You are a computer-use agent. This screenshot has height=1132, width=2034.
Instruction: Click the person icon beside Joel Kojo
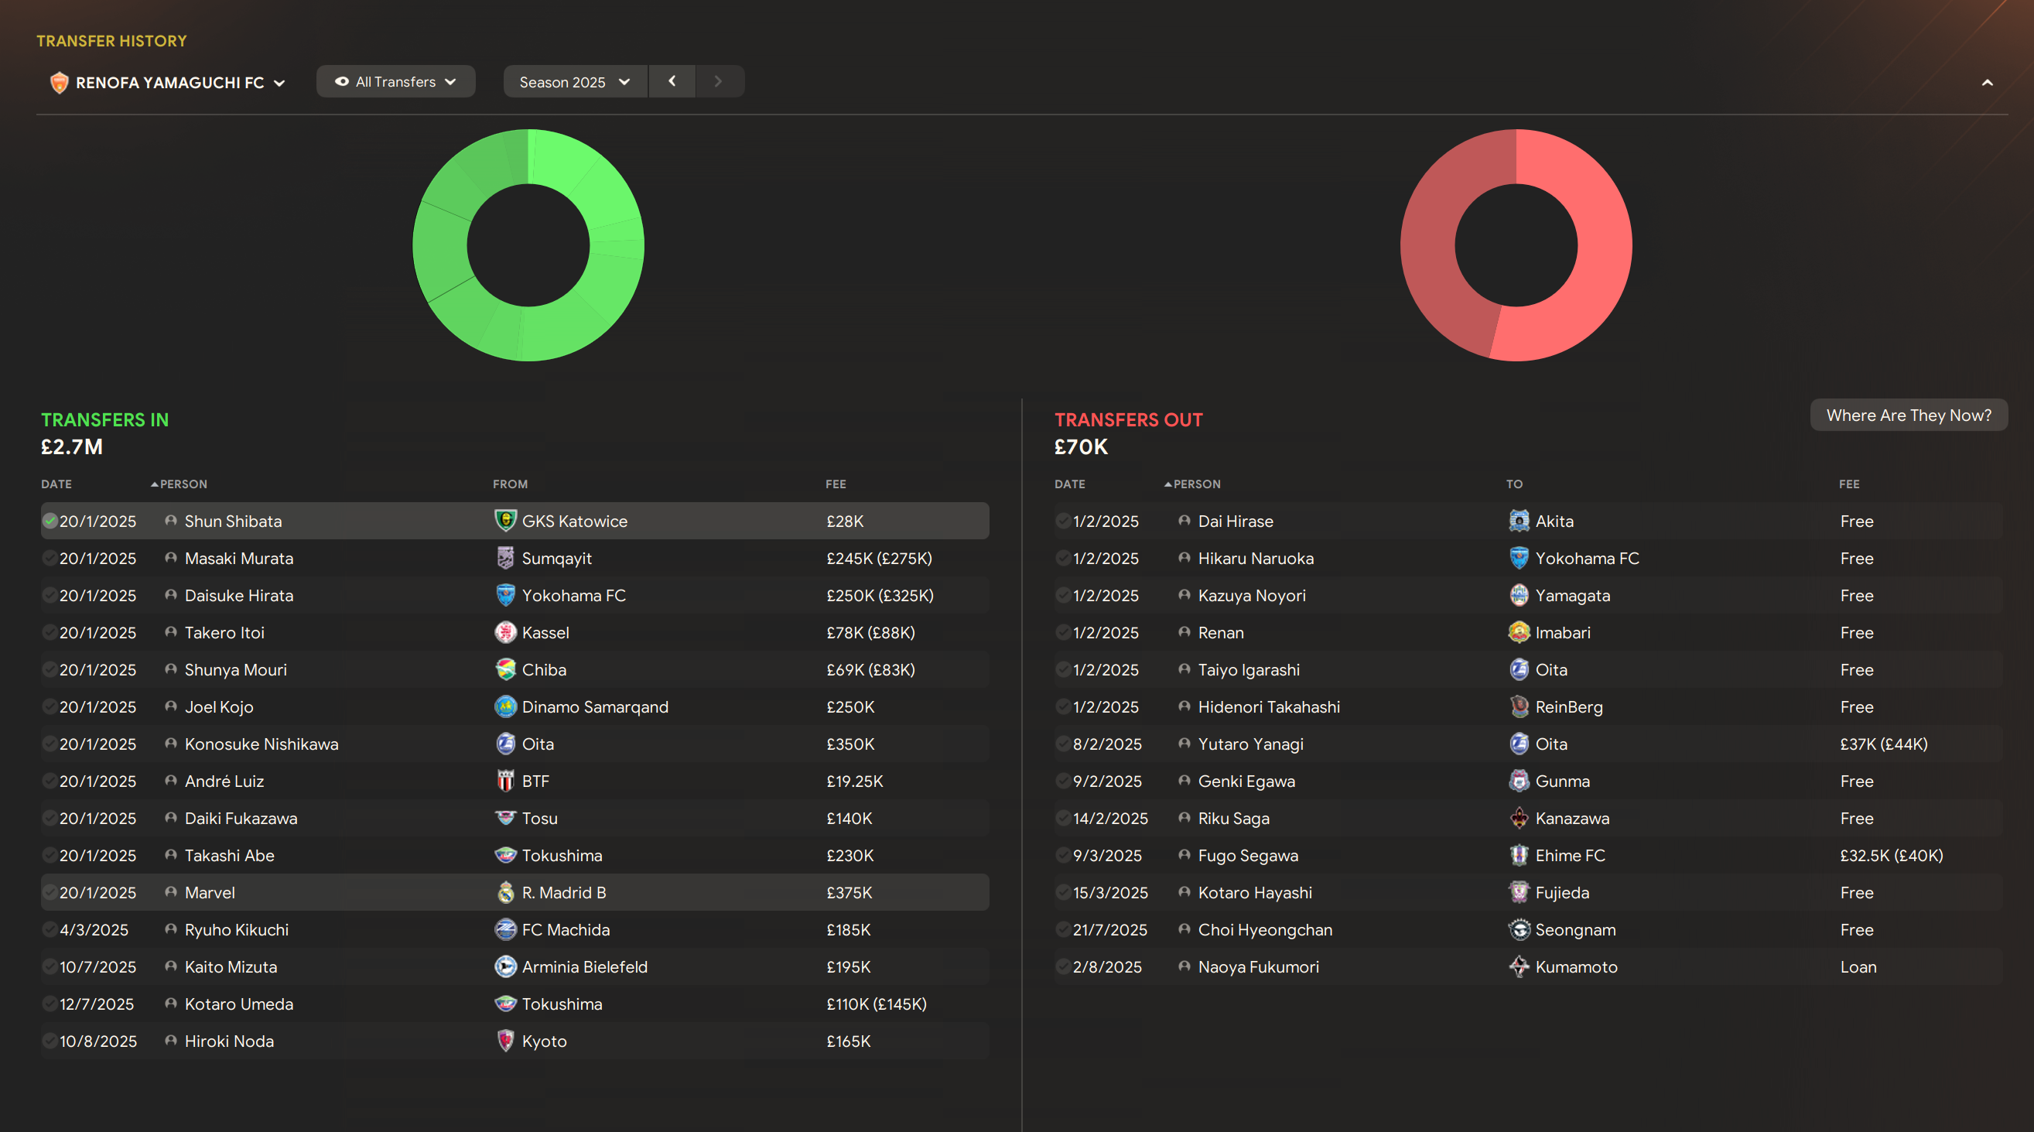[170, 706]
